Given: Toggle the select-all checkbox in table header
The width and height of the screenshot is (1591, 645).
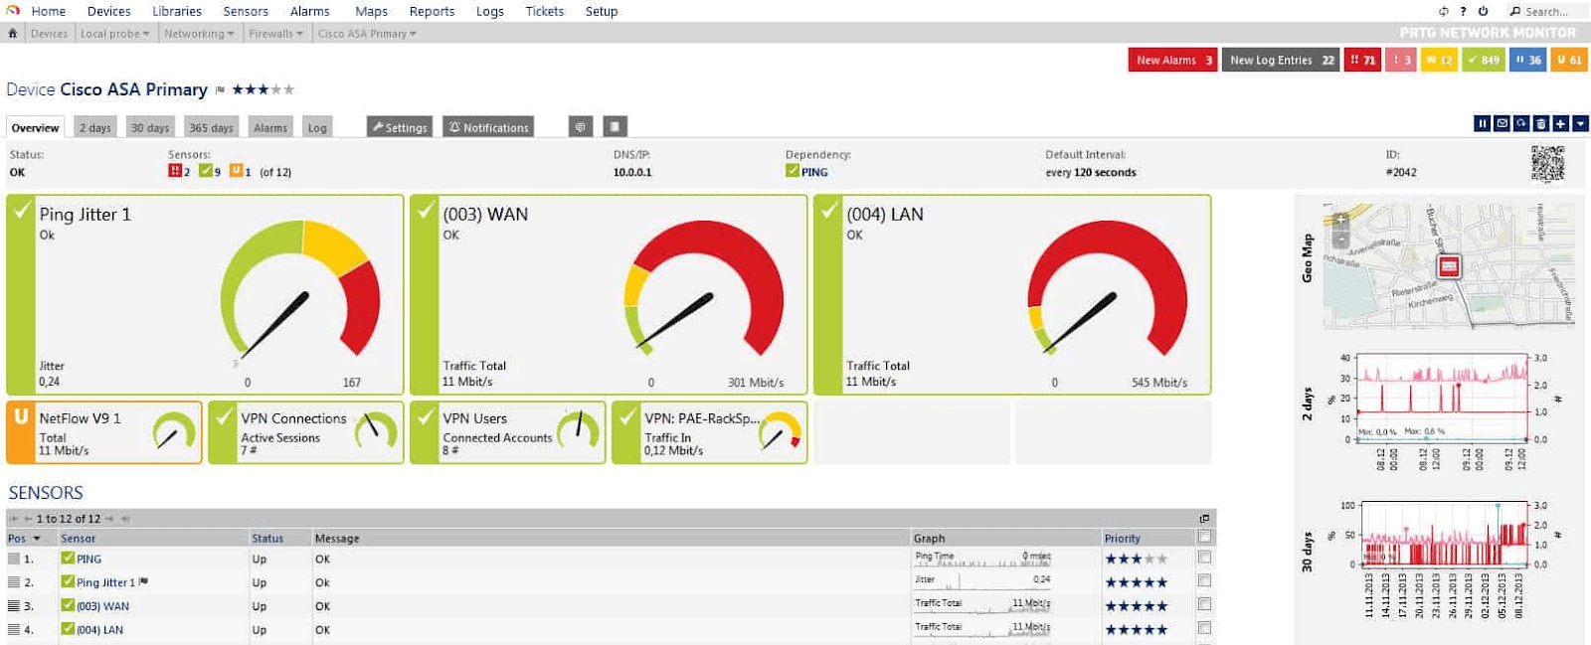Looking at the screenshot, I should (x=1204, y=538).
